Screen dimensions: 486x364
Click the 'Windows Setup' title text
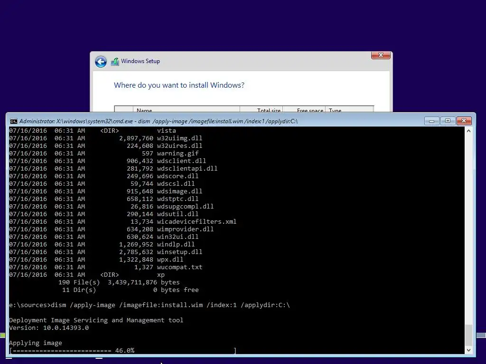(140, 61)
